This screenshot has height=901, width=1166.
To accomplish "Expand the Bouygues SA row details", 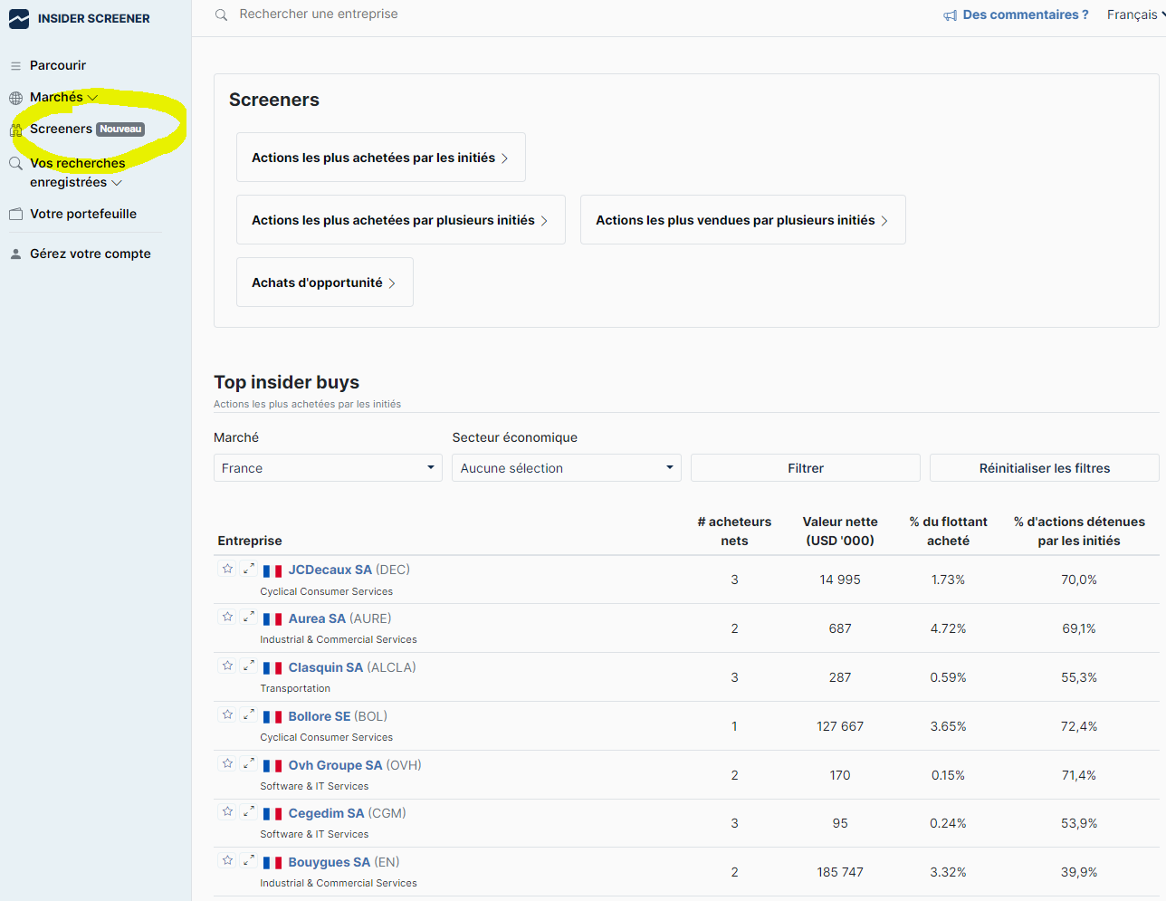I will [249, 861].
